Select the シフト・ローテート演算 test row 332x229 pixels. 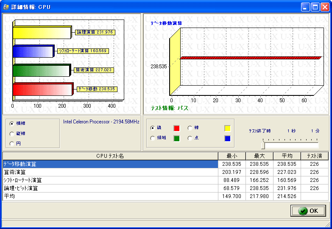pyautogui.click(x=110, y=180)
